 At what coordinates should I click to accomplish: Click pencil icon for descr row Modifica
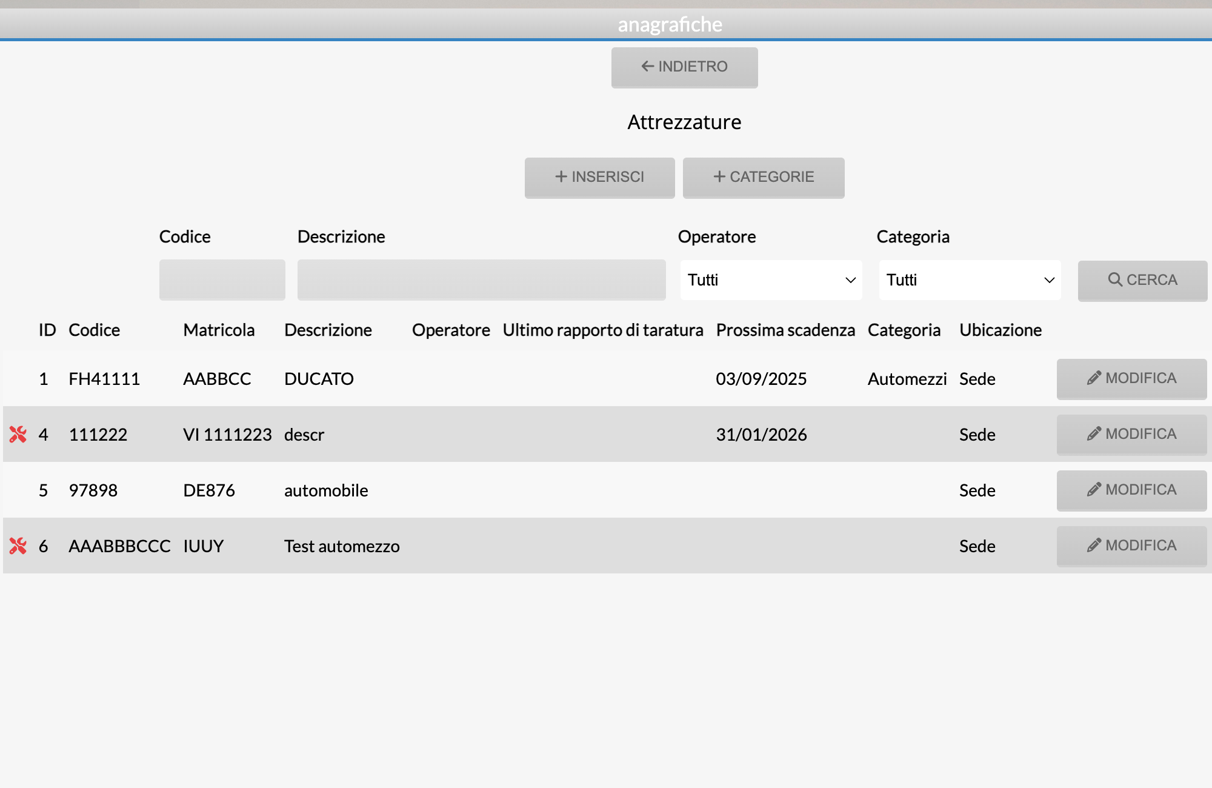point(1094,434)
